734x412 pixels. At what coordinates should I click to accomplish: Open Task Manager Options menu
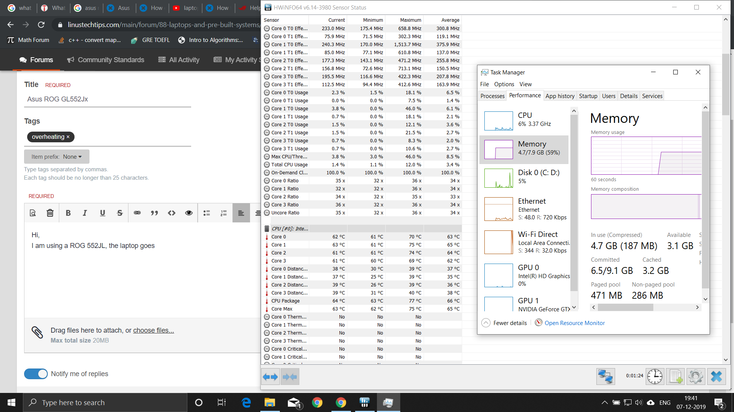pyautogui.click(x=504, y=84)
